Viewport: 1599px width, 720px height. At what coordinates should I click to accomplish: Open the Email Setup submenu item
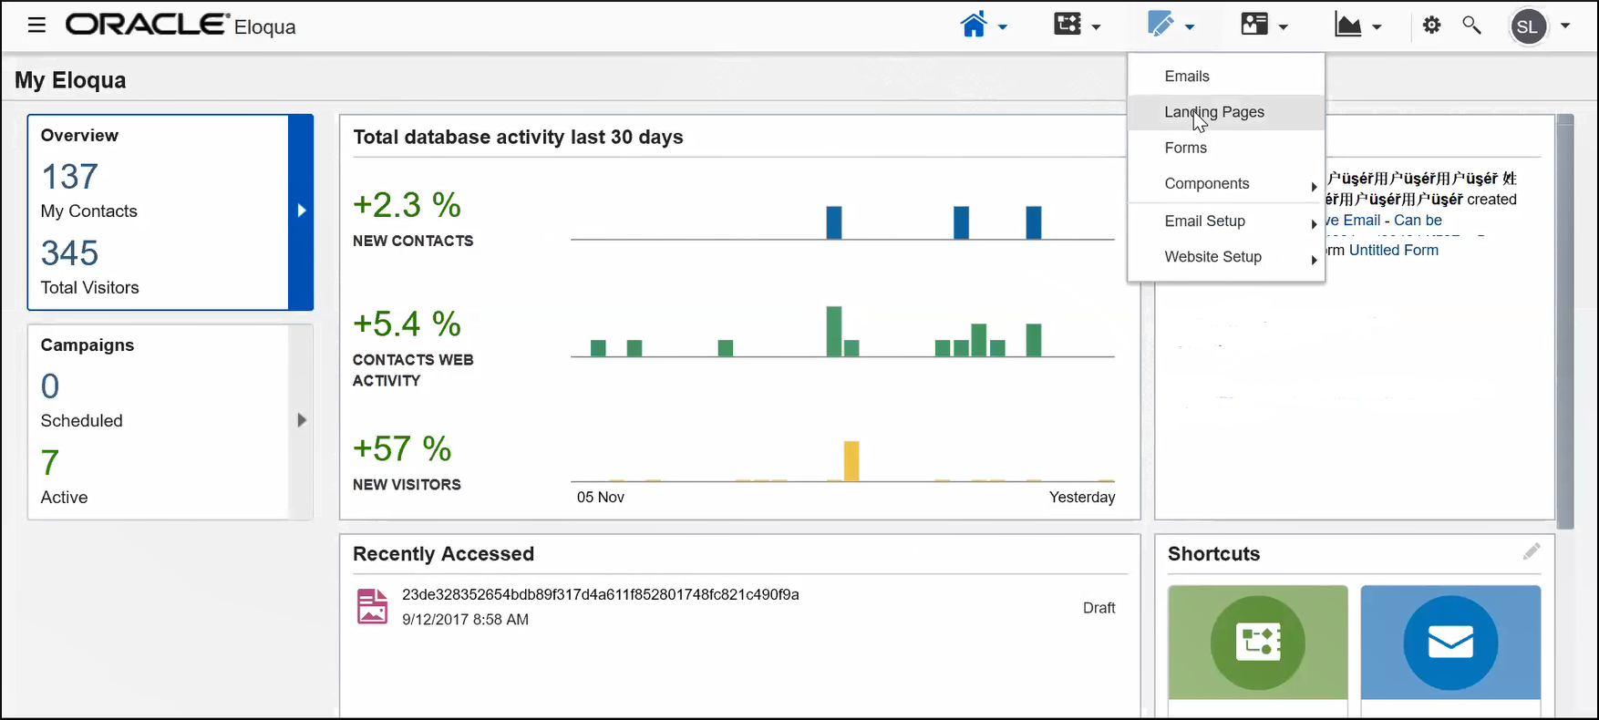1226,221
